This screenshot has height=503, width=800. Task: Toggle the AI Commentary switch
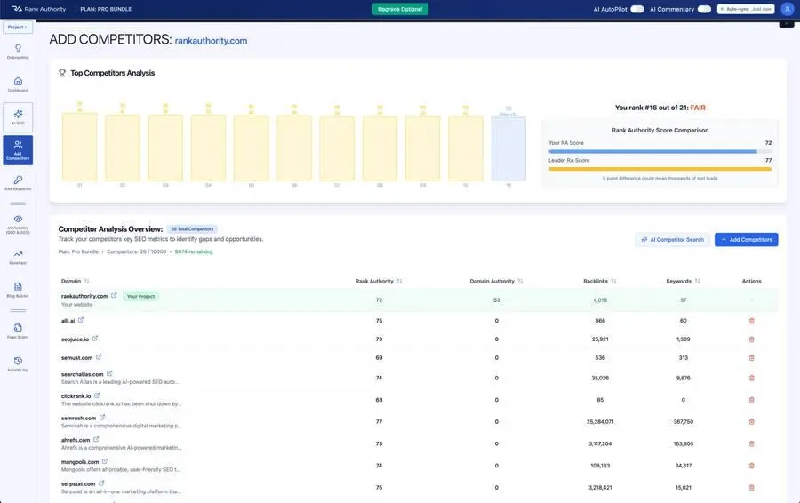704,9
